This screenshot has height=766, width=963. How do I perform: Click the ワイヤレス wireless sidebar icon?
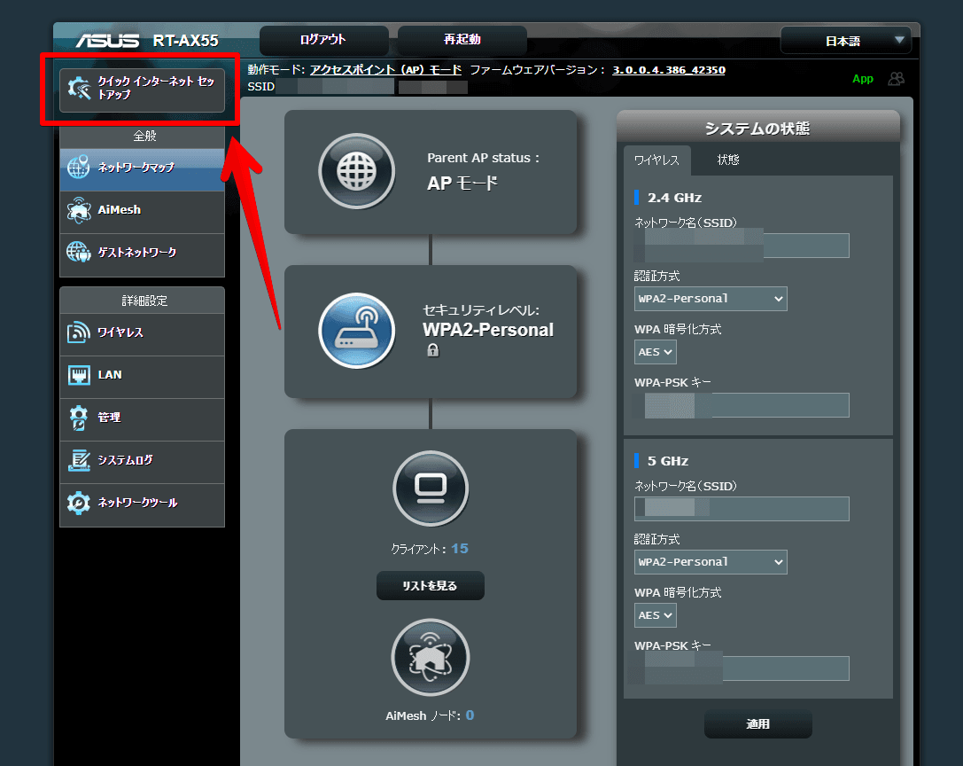(x=80, y=333)
